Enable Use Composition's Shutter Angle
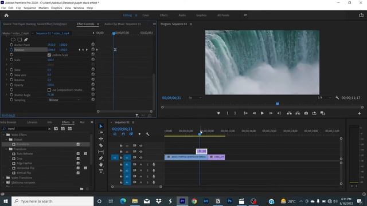The height and width of the screenshot is (206, 367). pyautogui.click(x=49, y=90)
